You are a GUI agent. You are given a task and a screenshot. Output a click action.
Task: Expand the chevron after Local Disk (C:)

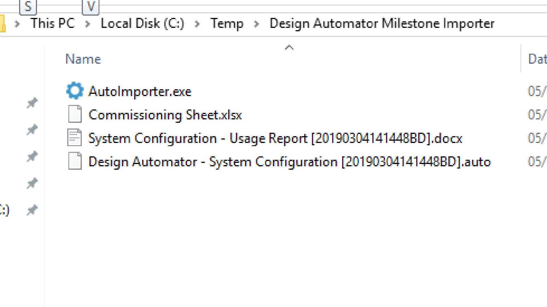tap(197, 24)
